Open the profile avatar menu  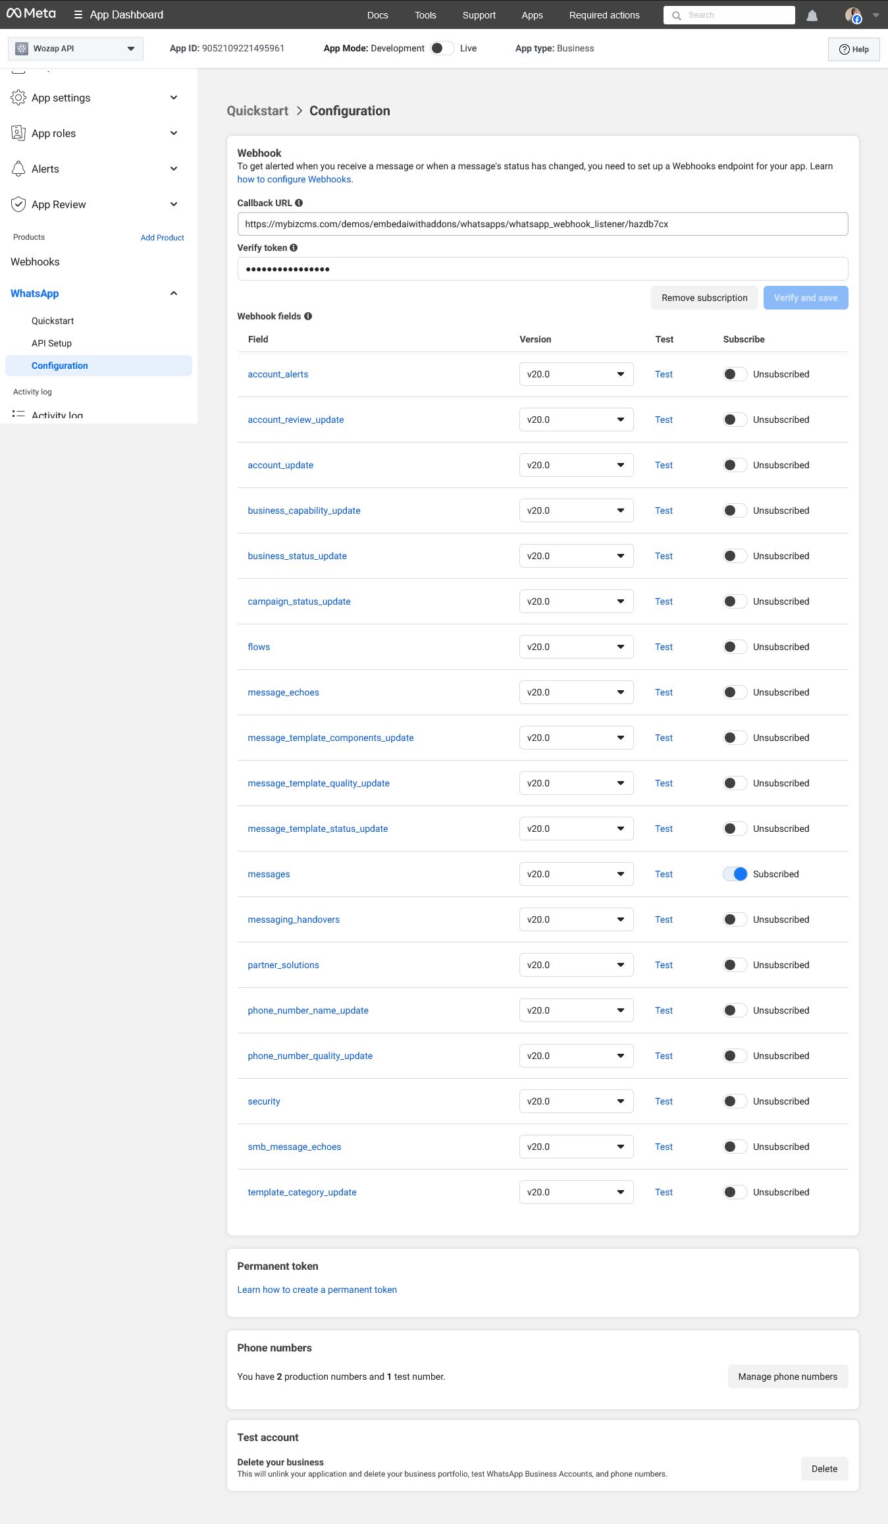(854, 15)
